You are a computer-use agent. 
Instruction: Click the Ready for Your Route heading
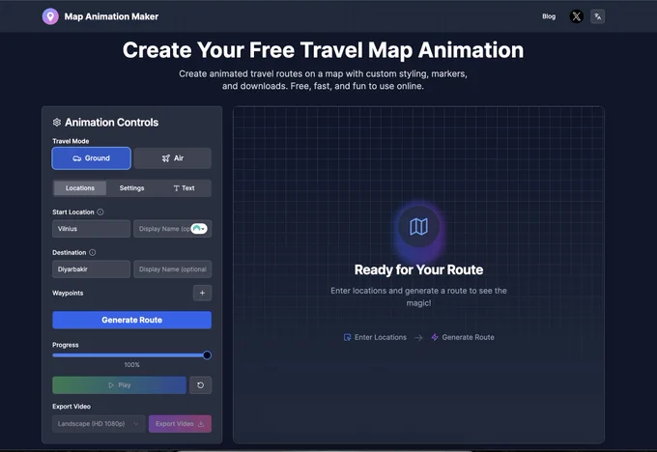[x=418, y=269]
